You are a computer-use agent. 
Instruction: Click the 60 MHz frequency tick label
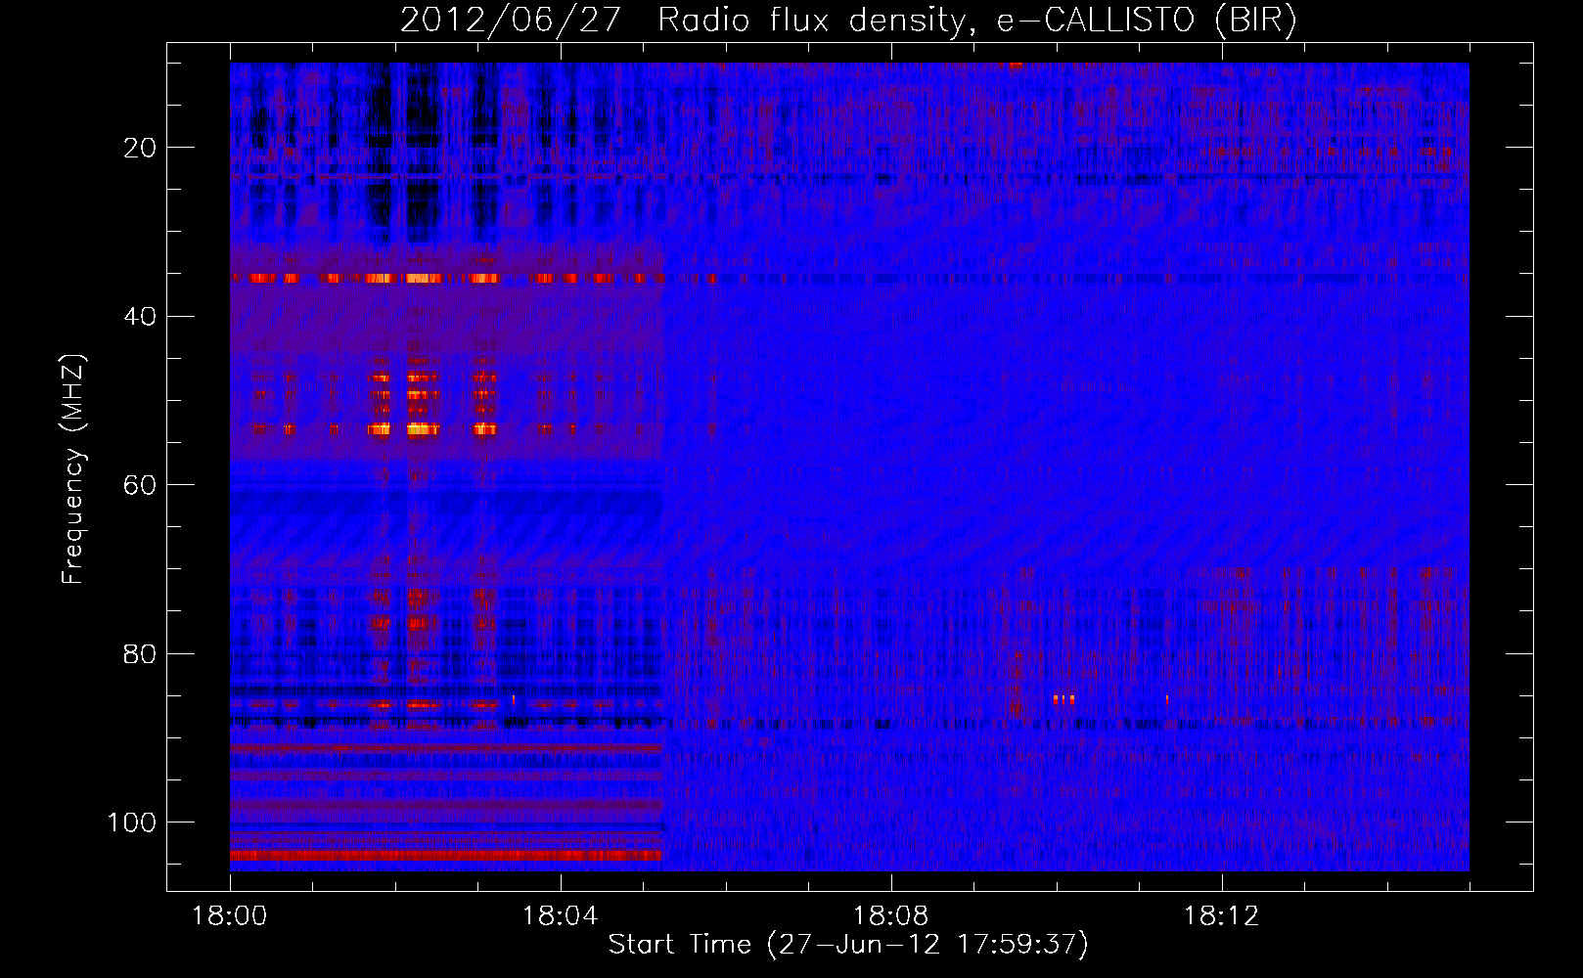140,485
